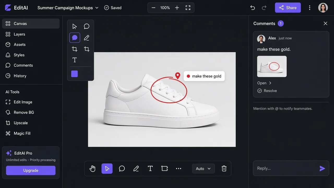Click the Saved status indicator
Image resolution: width=334 pixels, height=188 pixels.
[113, 8]
